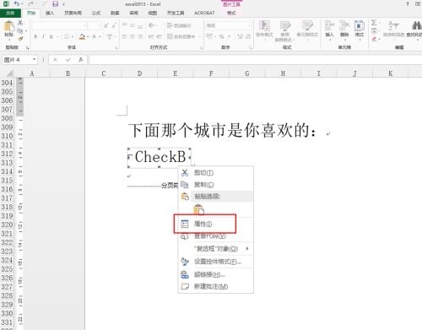
Task: Redo action in Quick Access Toolbar
Action: (x=31, y=4)
